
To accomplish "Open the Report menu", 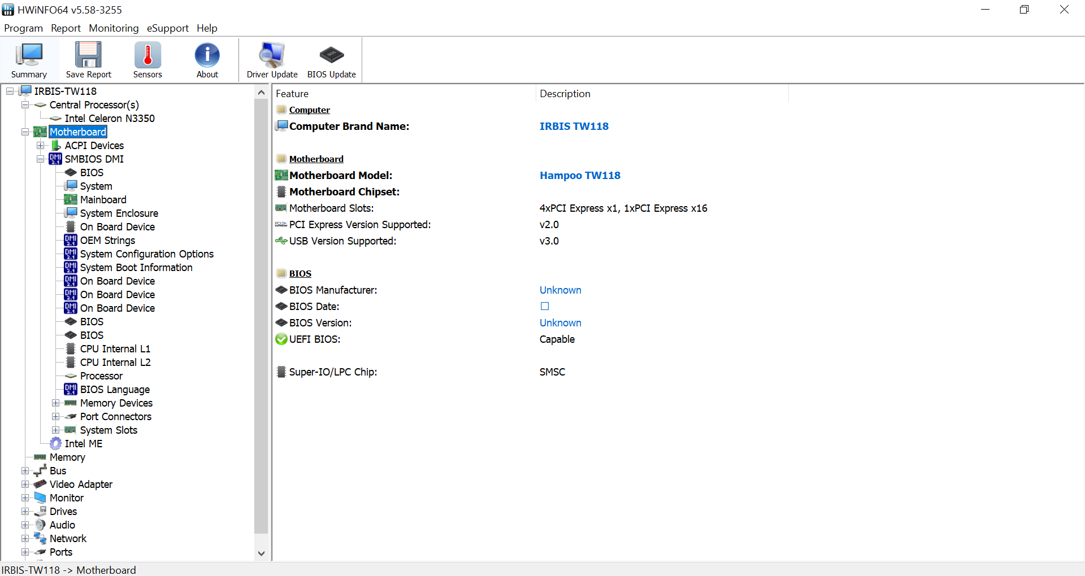I will point(66,28).
